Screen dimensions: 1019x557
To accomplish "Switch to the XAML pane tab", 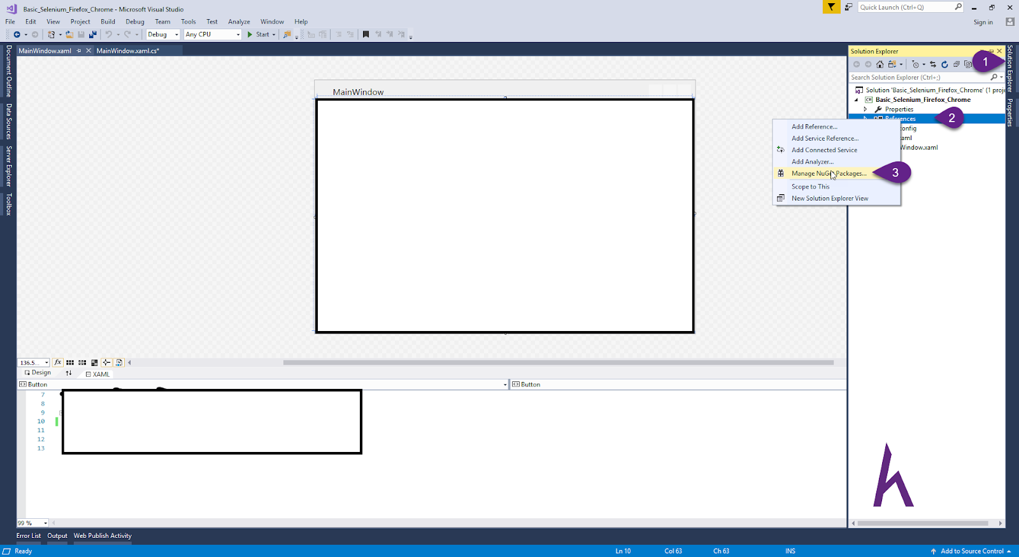I will pyautogui.click(x=97, y=374).
